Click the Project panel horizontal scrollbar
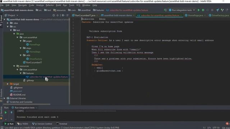 click(27, 104)
